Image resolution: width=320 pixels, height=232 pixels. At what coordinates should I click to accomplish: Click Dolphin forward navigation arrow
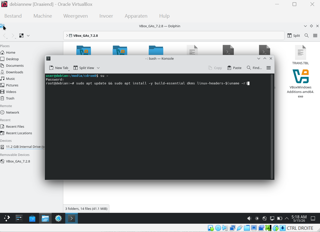click(x=13, y=36)
